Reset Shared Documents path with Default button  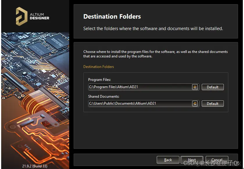[x=213, y=104]
